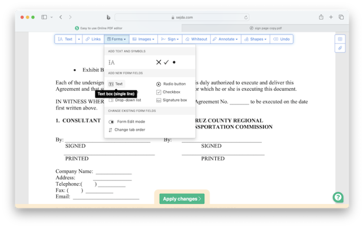Open the help question mark bubble
364x228 pixels.
[338, 197]
